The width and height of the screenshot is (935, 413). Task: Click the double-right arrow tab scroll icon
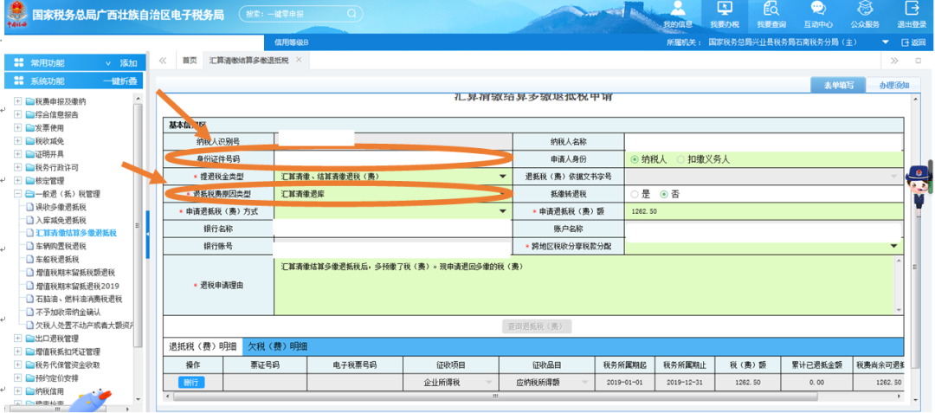pyautogui.click(x=894, y=61)
